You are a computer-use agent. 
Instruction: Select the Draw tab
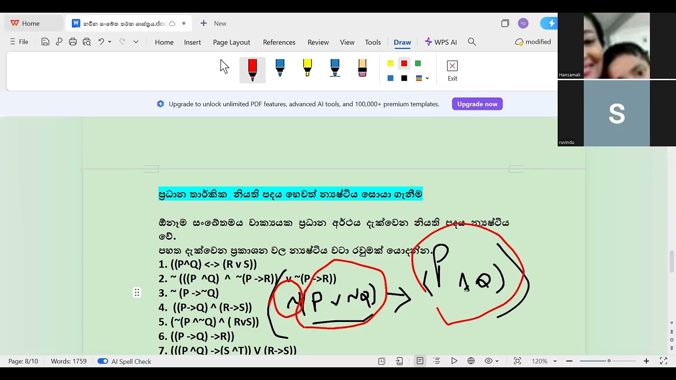point(402,42)
